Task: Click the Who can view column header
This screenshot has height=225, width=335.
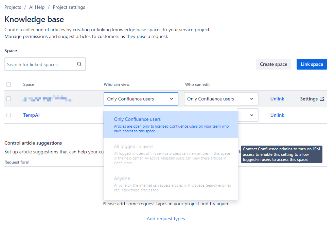Action: tap(117, 85)
